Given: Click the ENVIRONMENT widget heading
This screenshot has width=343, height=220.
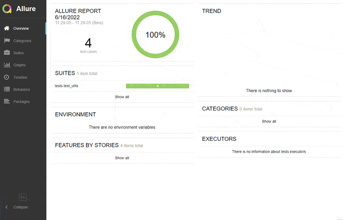Looking at the screenshot, I should click(x=75, y=114).
